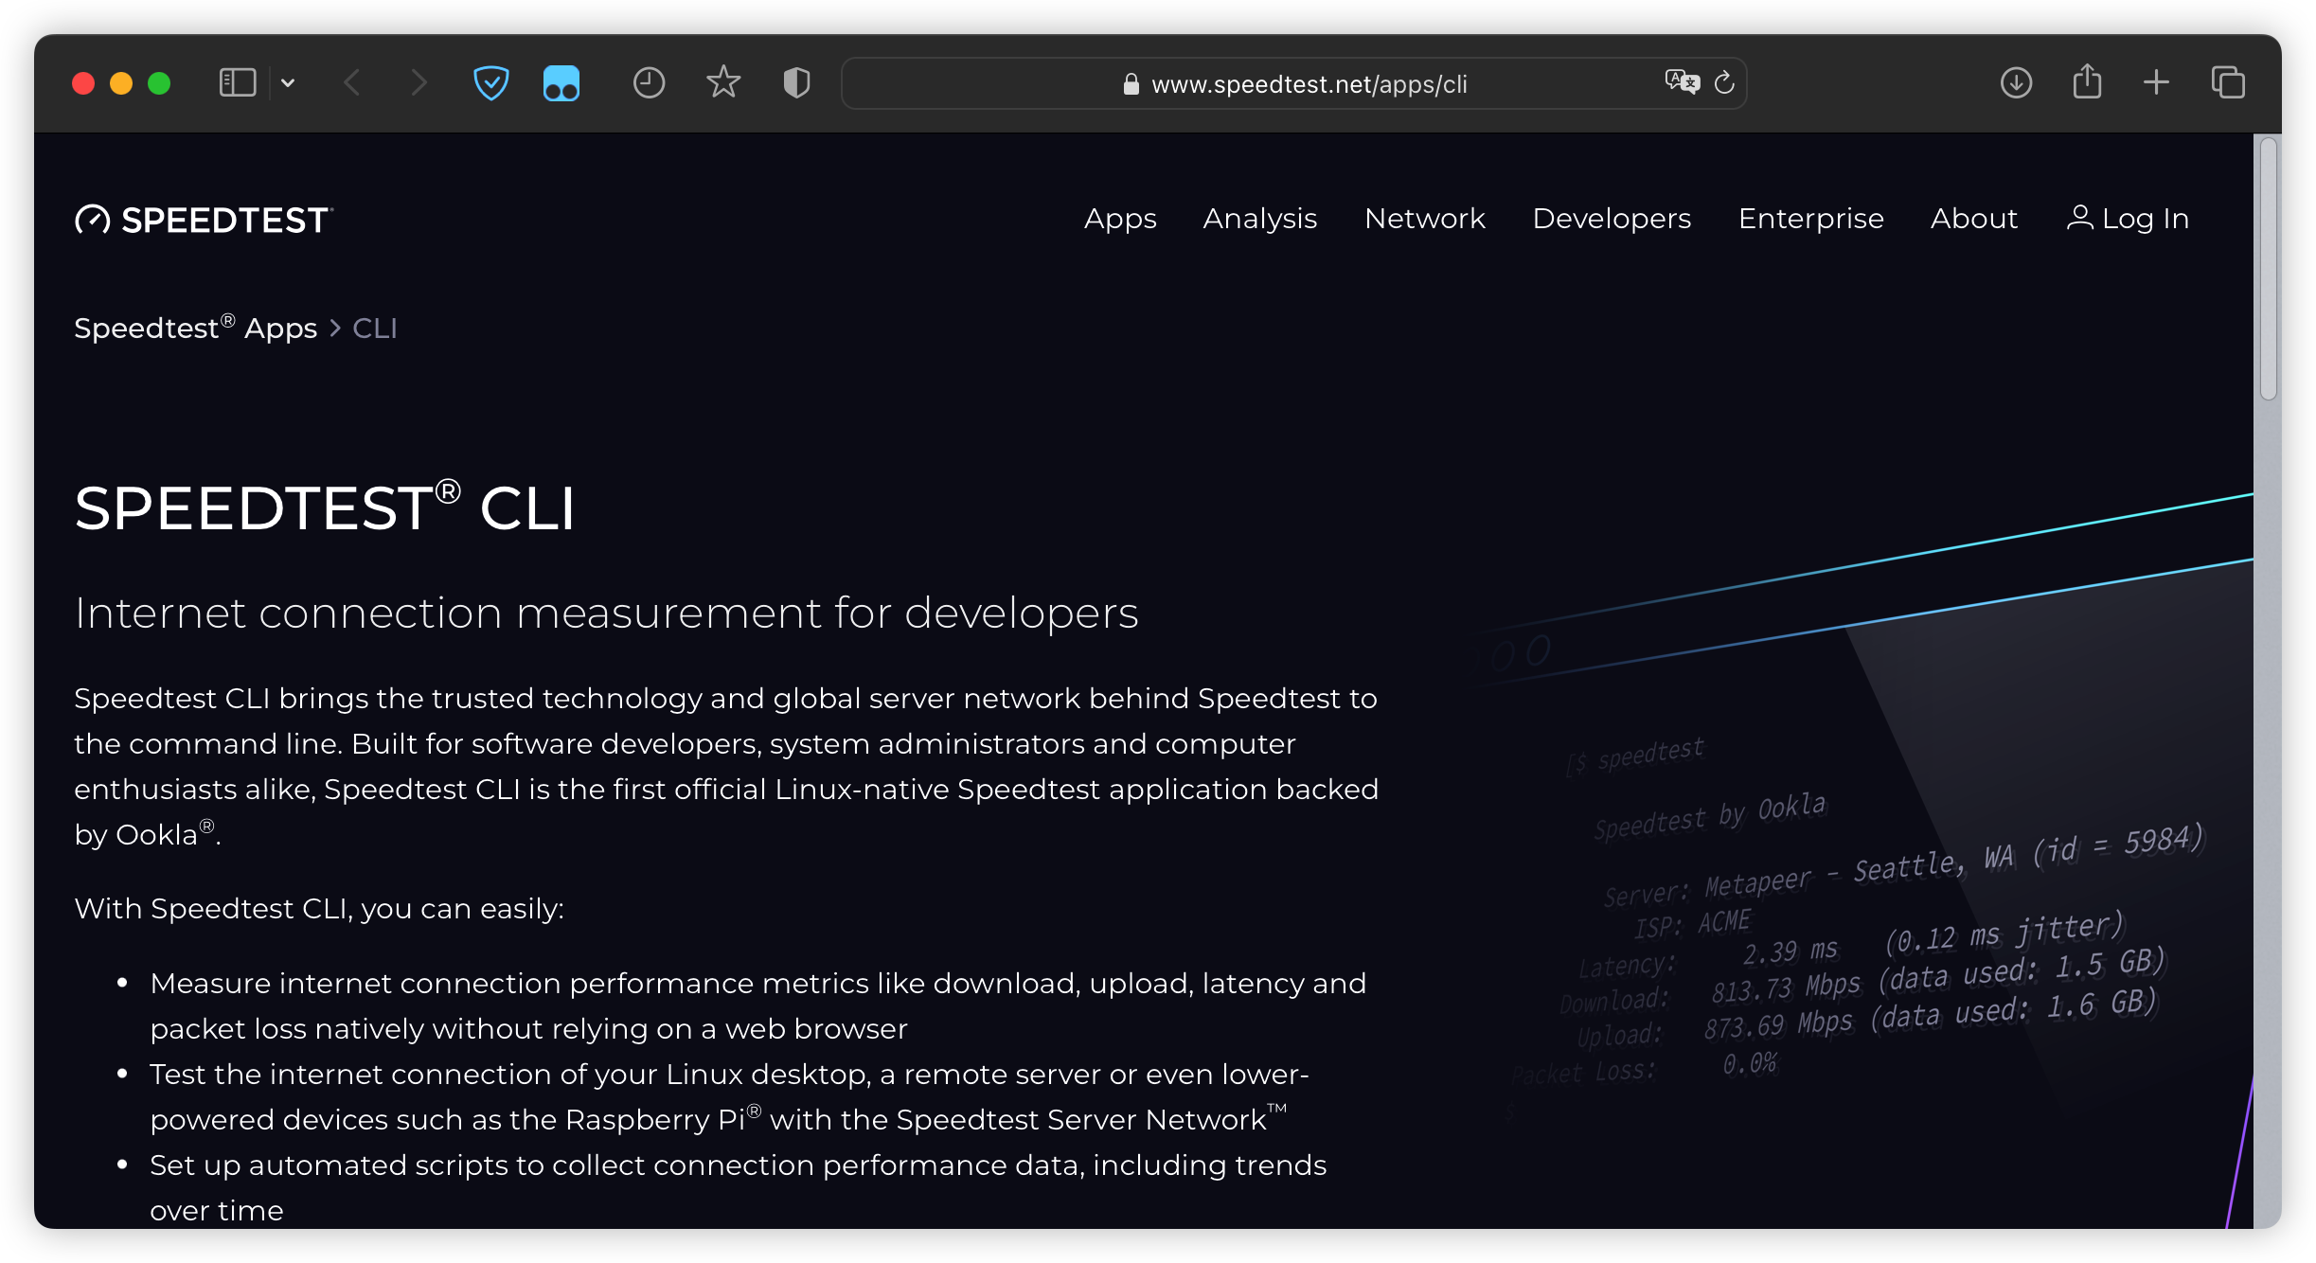
Task: Open the sidebar options dropdown chevron
Action: tap(288, 83)
